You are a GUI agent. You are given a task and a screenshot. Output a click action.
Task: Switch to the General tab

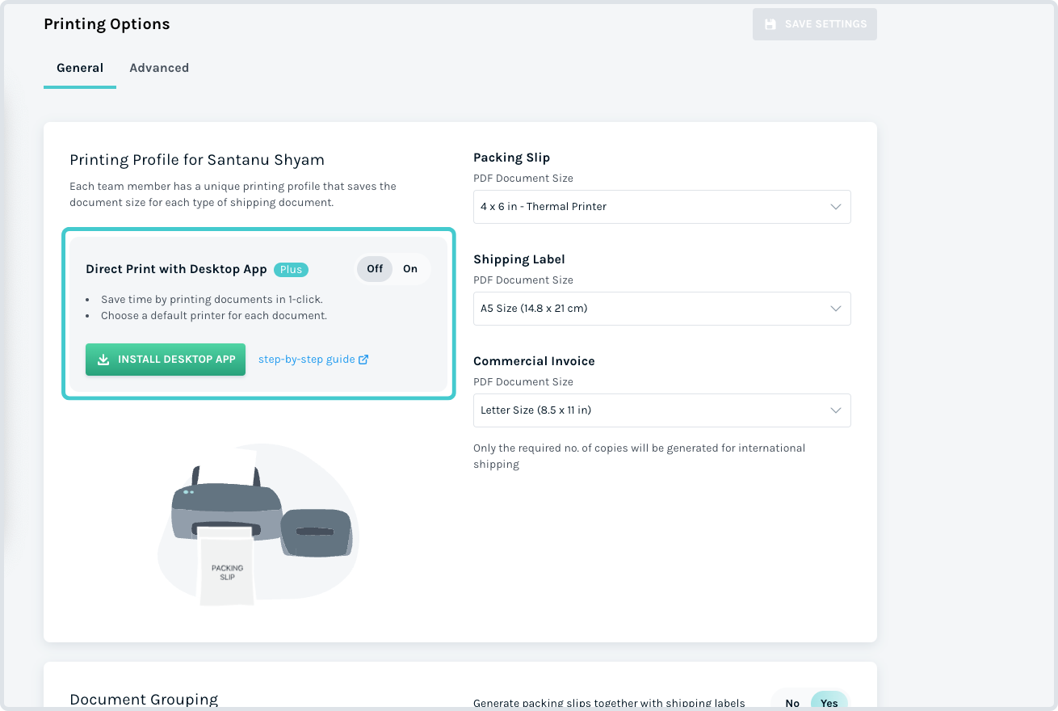(x=80, y=68)
